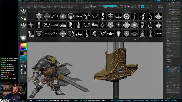Choose the horizontal scroll band brush

coord(158,34)
